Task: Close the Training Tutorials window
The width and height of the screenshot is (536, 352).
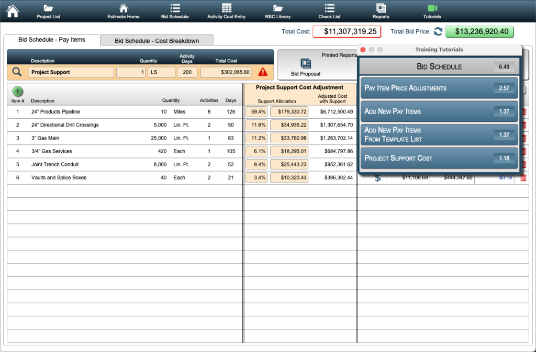Action: [x=363, y=50]
